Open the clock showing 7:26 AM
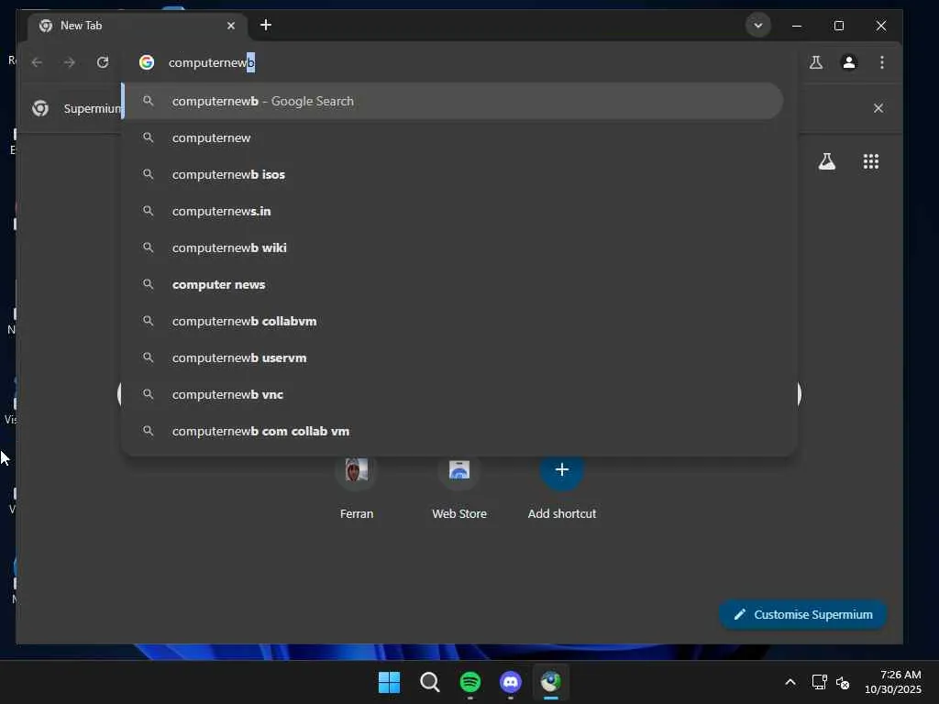Viewport: 939px width, 704px height. coord(893,682)
